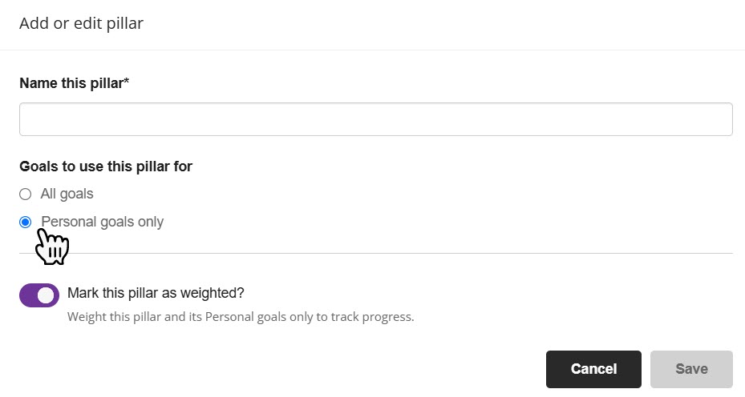This screenshot has height=397, width=745.
Task: Click the blue dot of selected radio
Action: [x=26, y=222]
